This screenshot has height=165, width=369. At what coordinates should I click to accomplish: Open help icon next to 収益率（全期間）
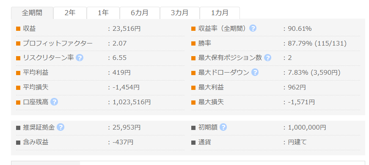253,28
